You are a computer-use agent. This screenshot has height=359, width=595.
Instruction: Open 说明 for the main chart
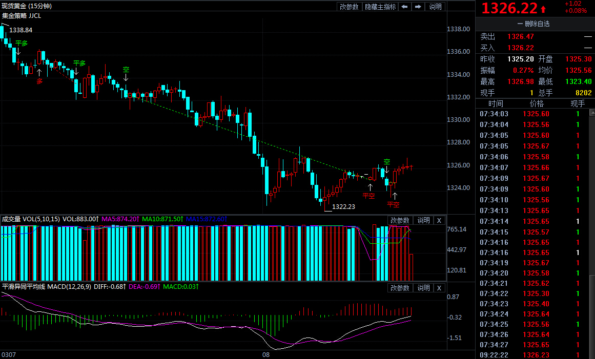pos(435,7)
